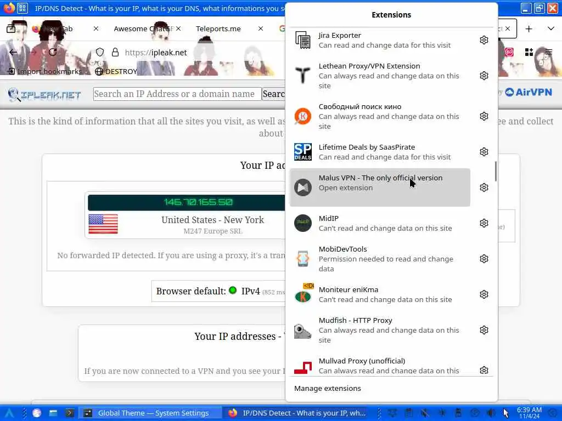The width and height of the screenshot is (562, 421).
Task: Open the MobiDevTools extension entry
Action: tap(380, 259)
